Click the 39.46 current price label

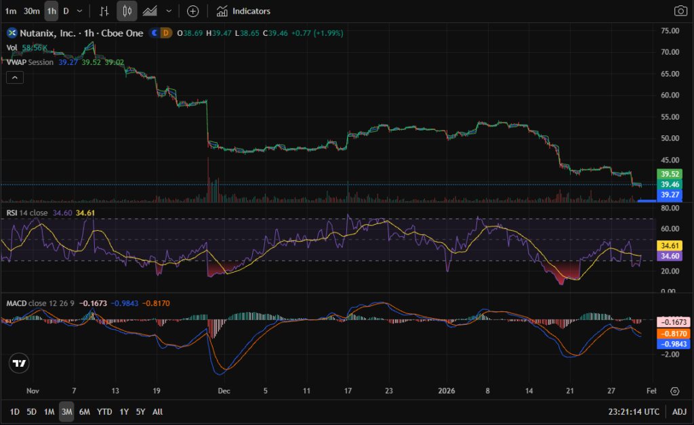click(670, 184)
